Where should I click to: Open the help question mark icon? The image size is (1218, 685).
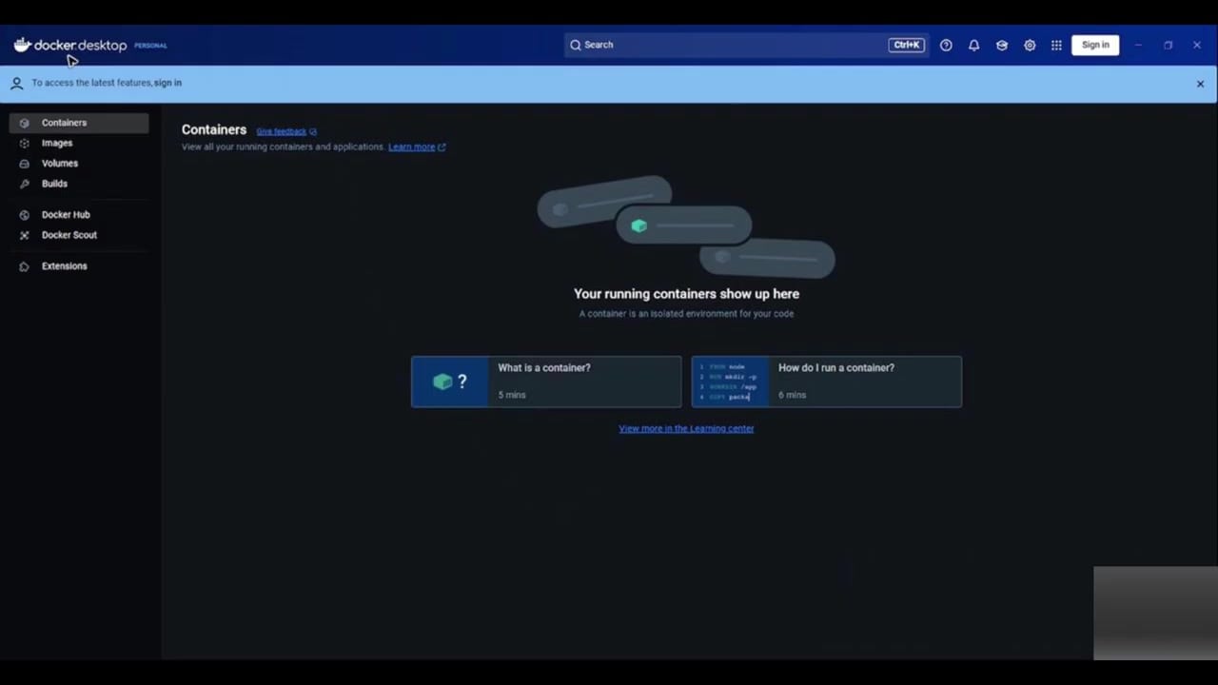(946, 45)
